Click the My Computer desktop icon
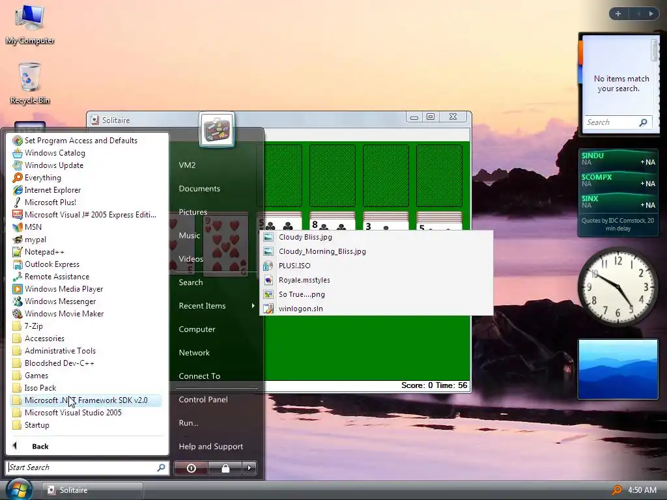The image size is (667, 500). tap(30, 23)
